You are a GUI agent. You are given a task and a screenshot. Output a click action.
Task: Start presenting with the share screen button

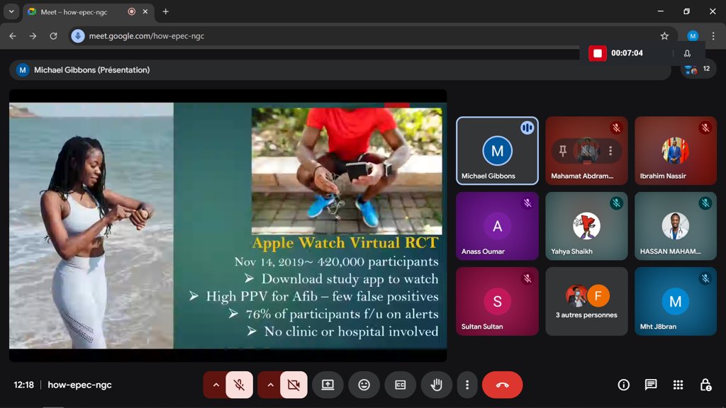click(328, 385)
